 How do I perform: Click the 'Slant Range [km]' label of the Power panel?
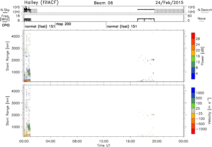coord(7,56)
